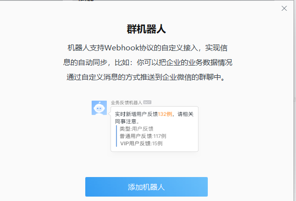296x201 pixels.
Task: Select the 业务反馈机器人 name label
Action: coord(126,103)
